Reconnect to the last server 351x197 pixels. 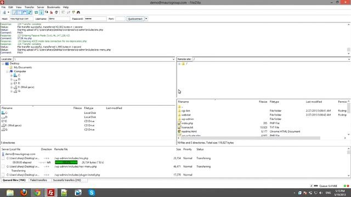click(x=56, y=12)
